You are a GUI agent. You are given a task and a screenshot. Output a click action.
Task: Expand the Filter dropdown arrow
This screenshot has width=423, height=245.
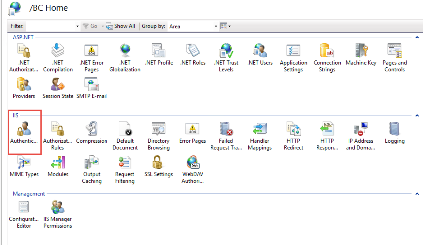click(77, 26)
